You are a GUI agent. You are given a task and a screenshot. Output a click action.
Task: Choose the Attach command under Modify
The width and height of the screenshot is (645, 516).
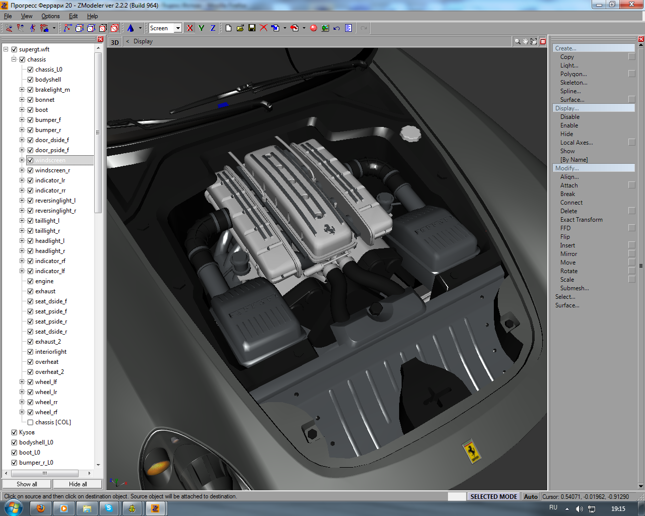[569, 185]
